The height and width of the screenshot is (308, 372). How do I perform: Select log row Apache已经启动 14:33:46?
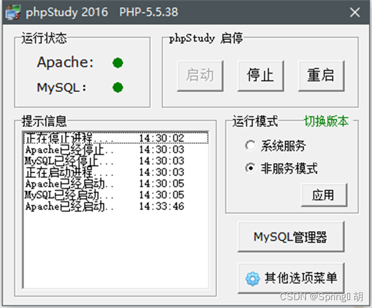tap(116, 206)
